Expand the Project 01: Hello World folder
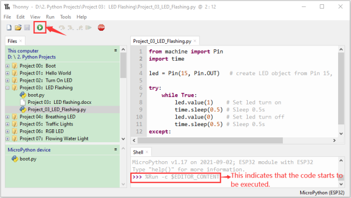Image resolution: width=351 pixels, height=198 pixels. (x=8, y=73)
